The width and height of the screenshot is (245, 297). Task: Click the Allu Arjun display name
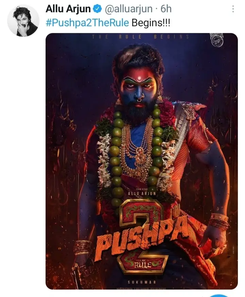68,9
